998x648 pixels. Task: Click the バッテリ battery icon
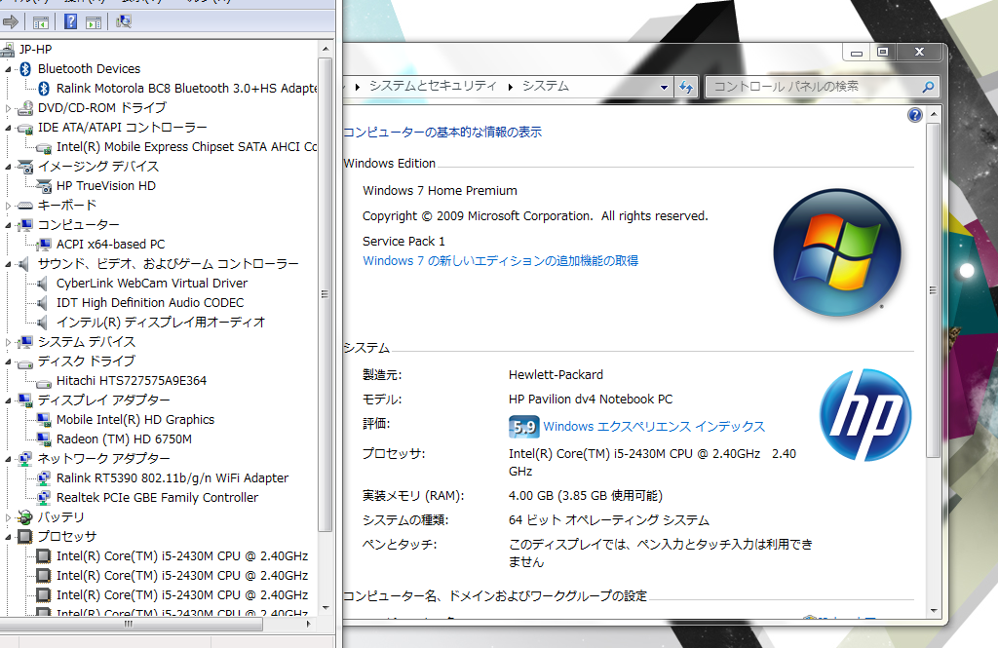25,517
